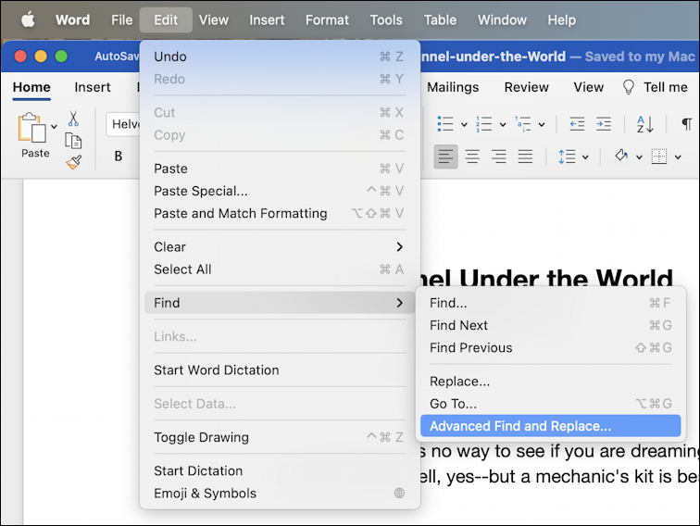Screen dimensions: 700x526
Task: Show paragraph marks with pilcrow icon
Action: 687,124
